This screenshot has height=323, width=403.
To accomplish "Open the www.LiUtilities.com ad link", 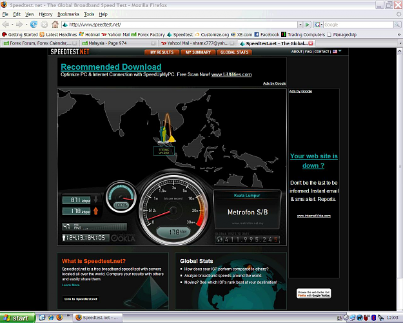I will pyautogui.click(x=231, y=75).
